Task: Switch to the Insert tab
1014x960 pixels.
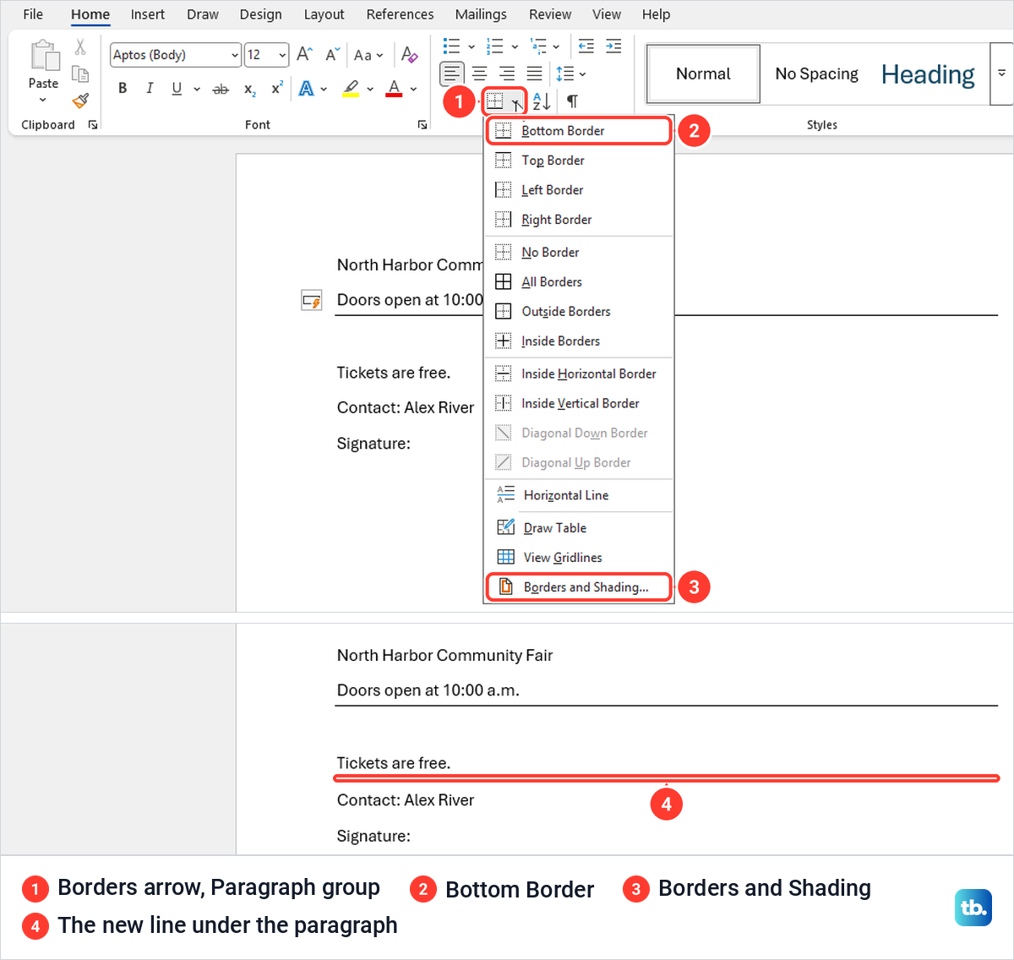Action: 148,14
